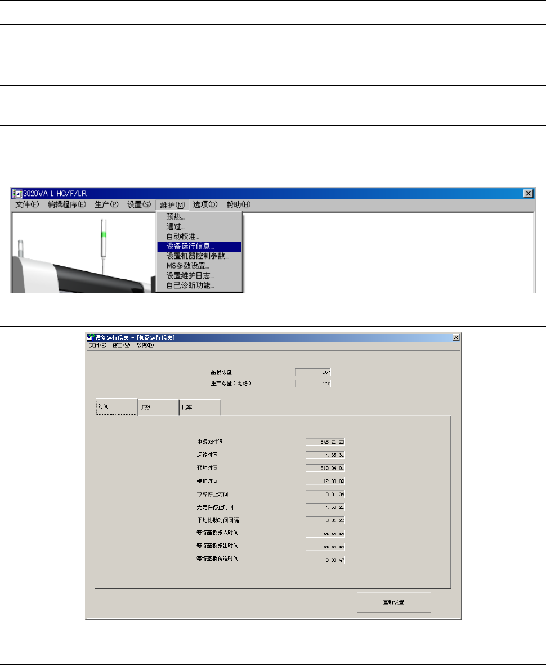Open MS参数设置 from the menu
The image size is (546, 665).
[199, 266]
